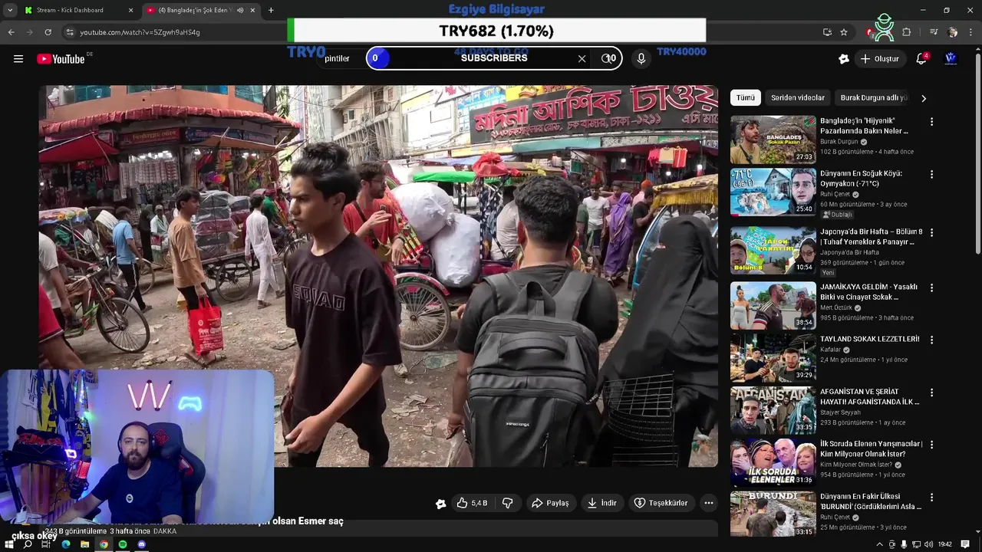The image size is (982, 552).
Task: Go back in browser history
Action: click(11, 32)
